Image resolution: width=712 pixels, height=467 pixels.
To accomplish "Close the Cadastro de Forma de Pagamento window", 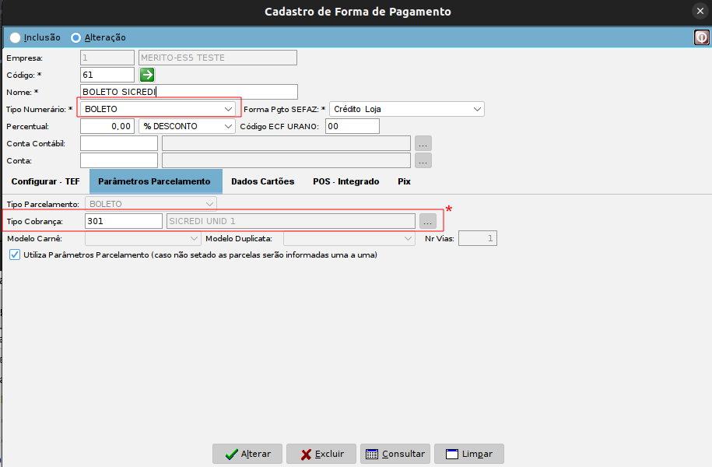I will coord(700,11).
